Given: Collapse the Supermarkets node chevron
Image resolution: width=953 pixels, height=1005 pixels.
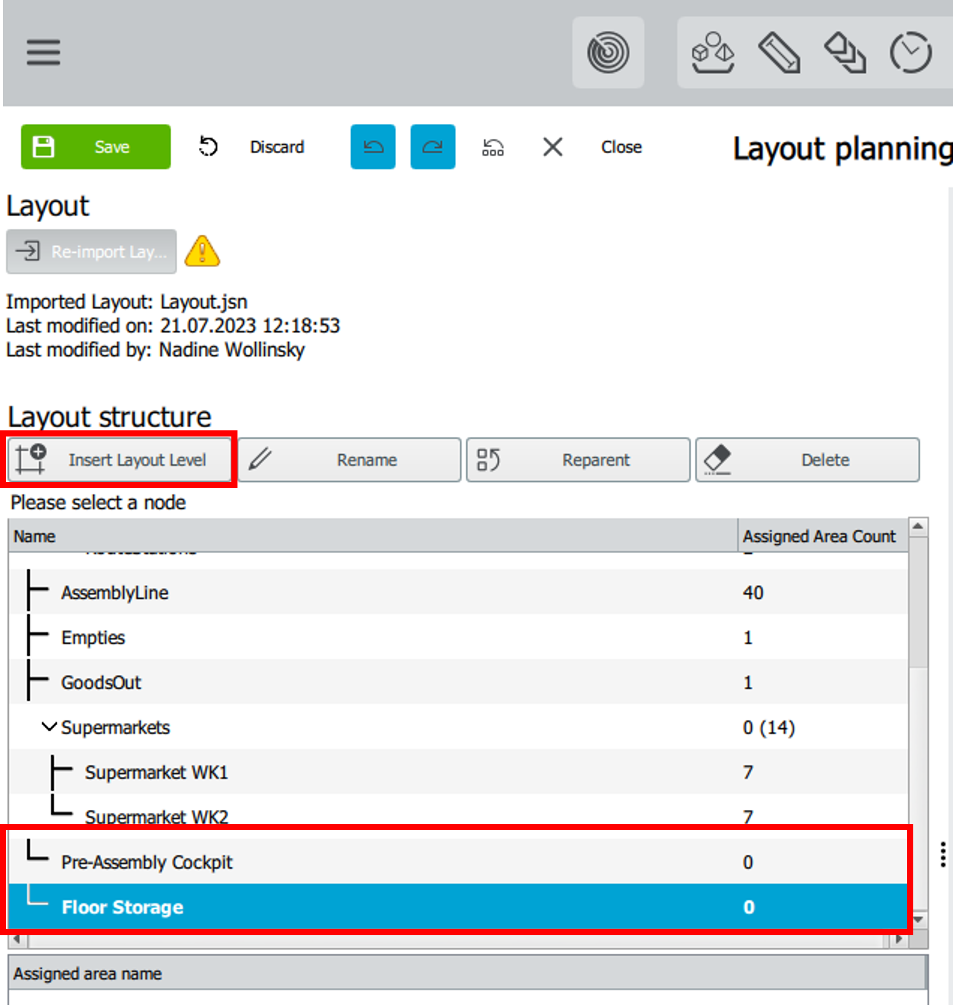Looking at the screenshot, I should pyautogui.click(x=49, y=727).
